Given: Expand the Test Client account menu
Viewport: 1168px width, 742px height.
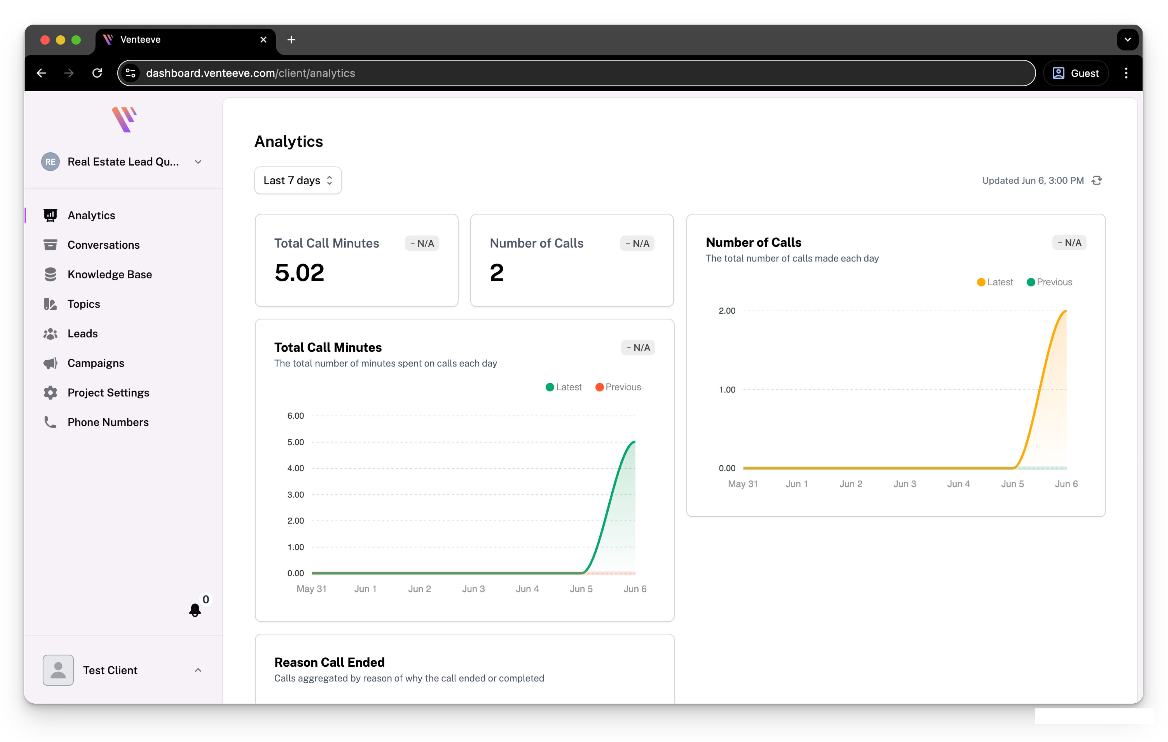Looking at the screenshot, I should (x=198, y=670).
